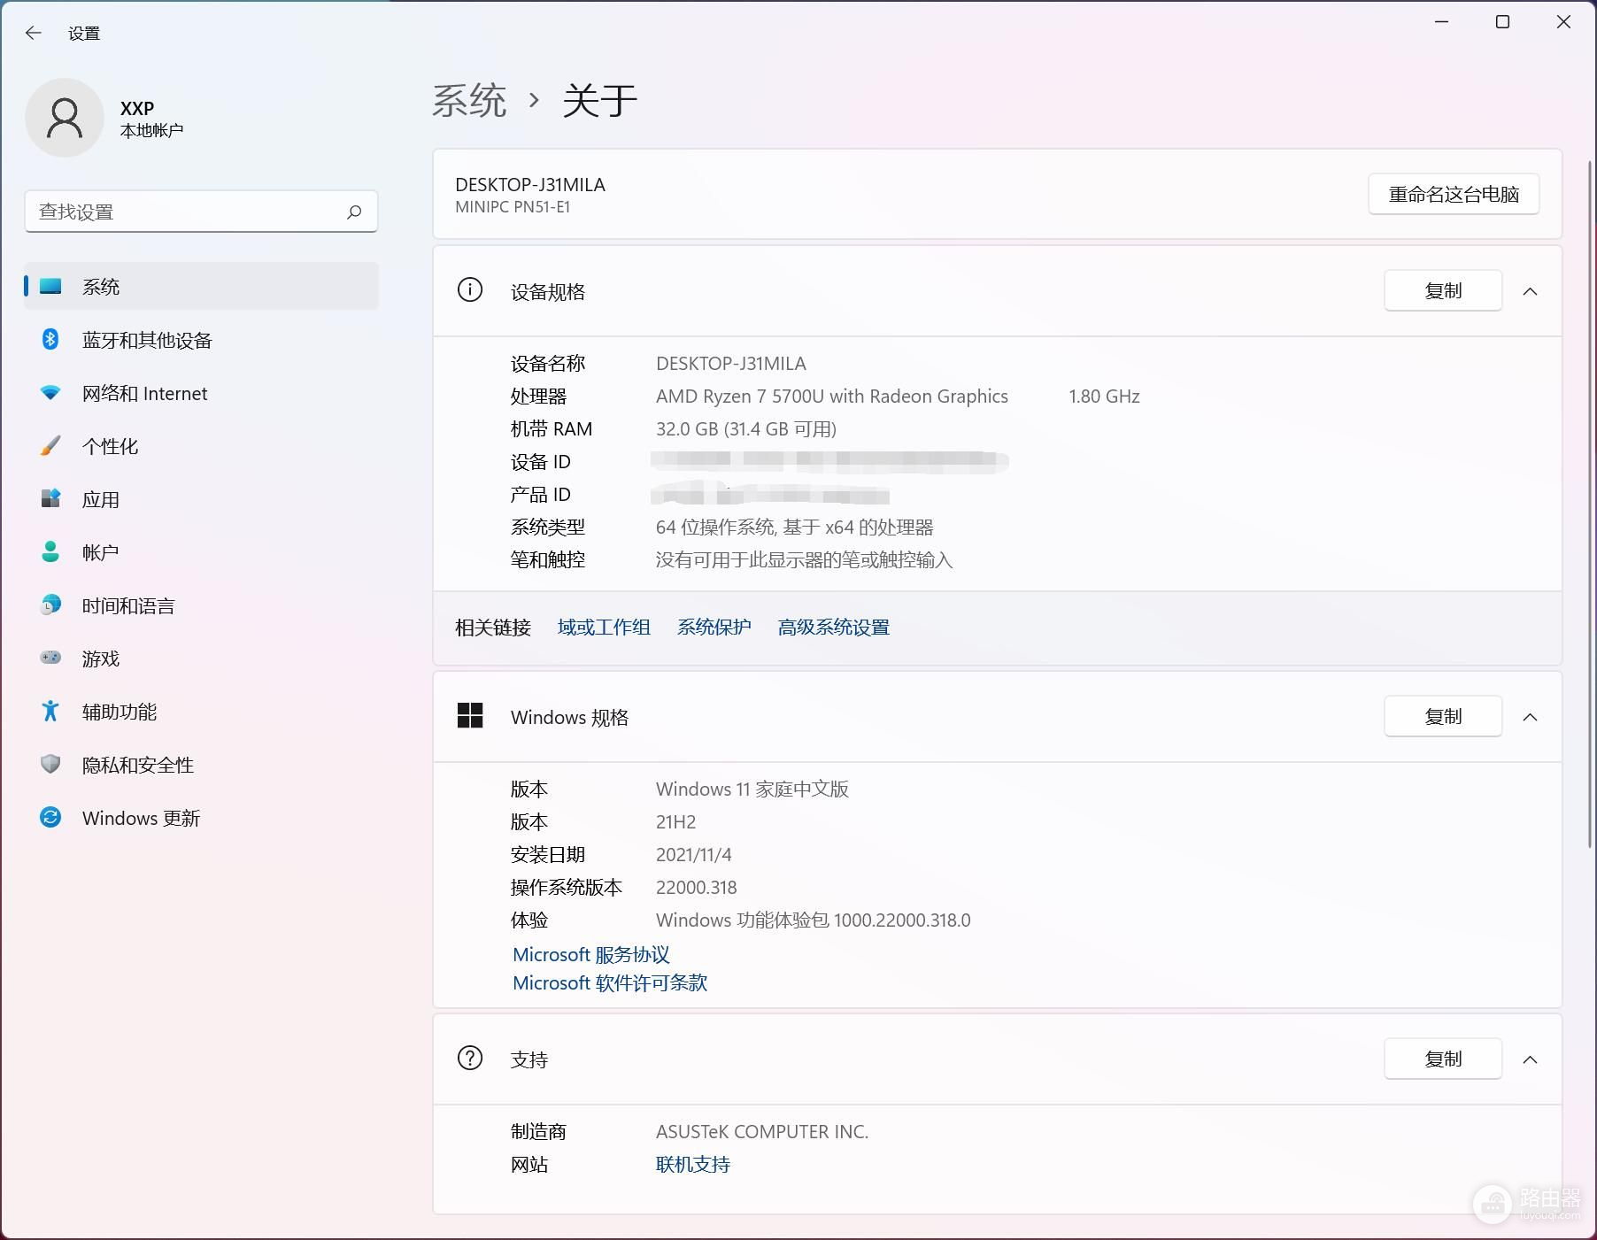
Task: Click the 系统 breadcrumb in the header
Action: click(x=469, y=100)
